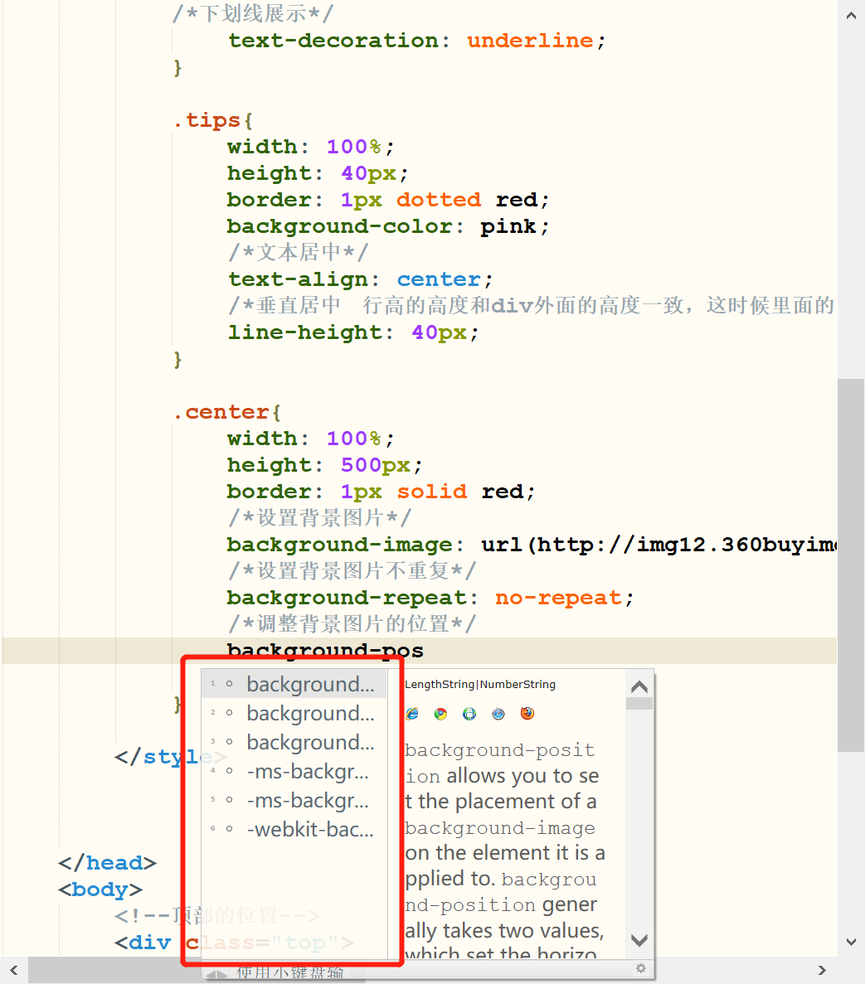
Task: Click the '/*下划线展示*/' comment
Action: pyautogui.click(x=253, y=13)
